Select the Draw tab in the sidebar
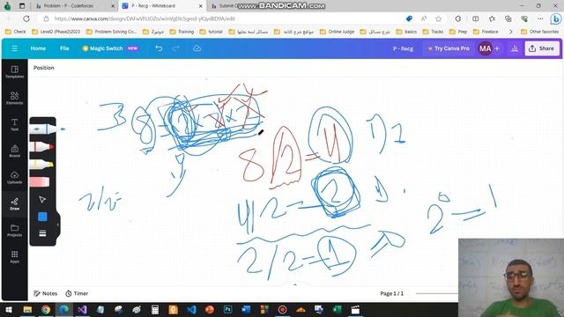The image size is (564, 317). pyautogui.click(x=14, y=203)
